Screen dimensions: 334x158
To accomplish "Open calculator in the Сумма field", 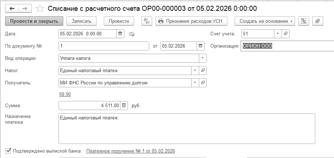I will click(124, 105).
